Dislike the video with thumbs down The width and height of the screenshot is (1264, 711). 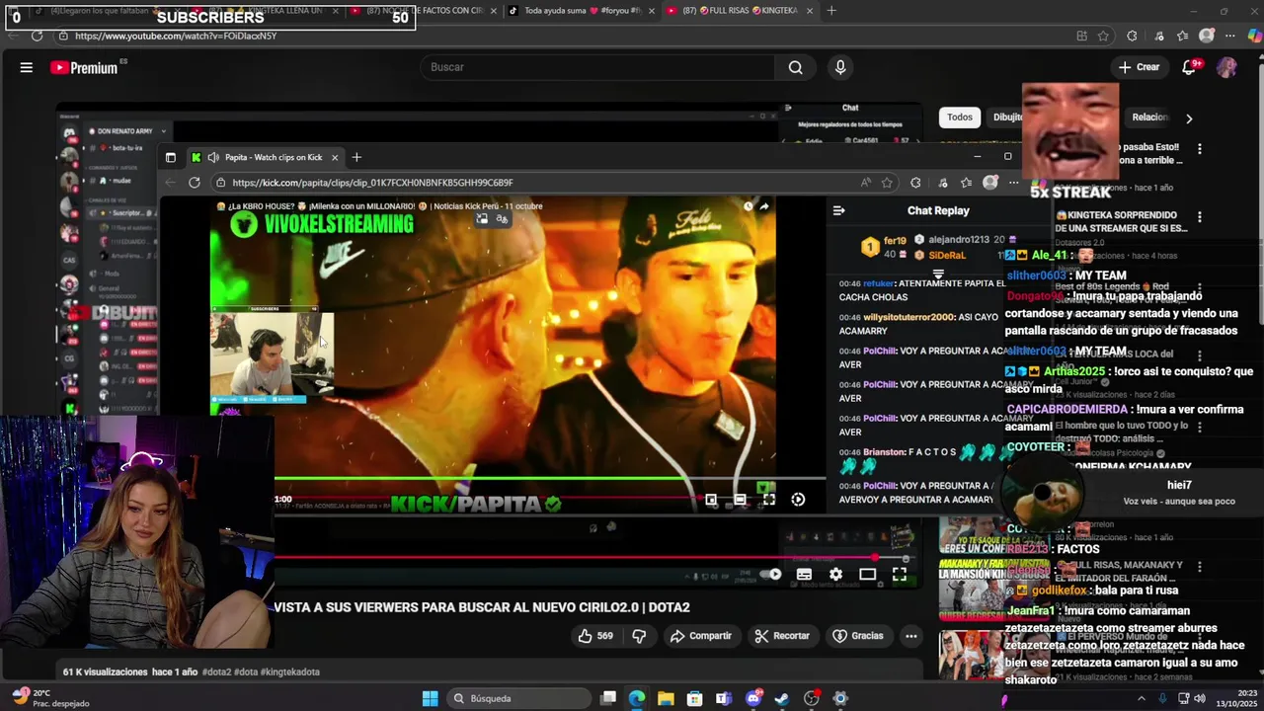(x=639, y=636)
